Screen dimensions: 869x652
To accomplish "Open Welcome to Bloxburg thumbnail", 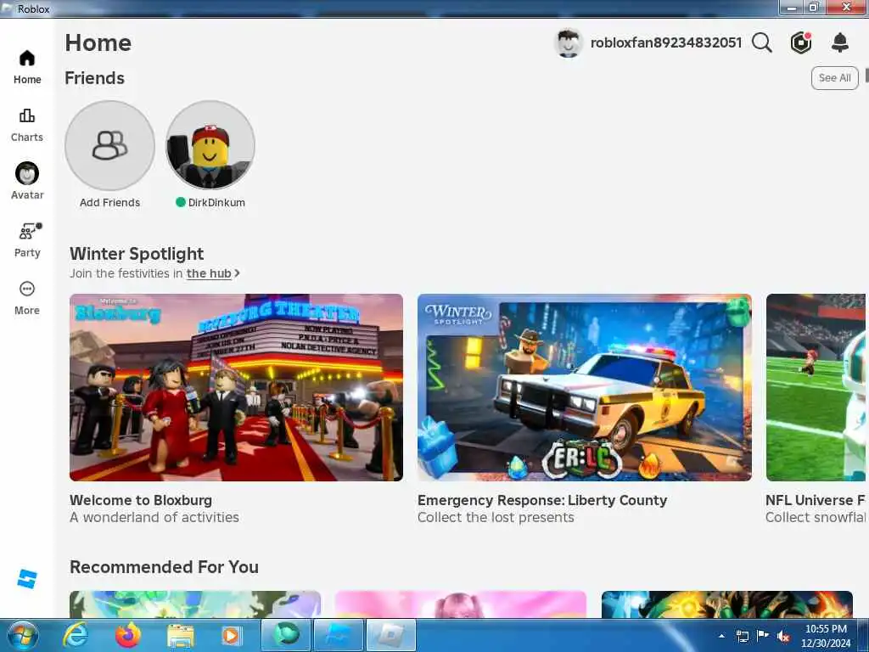I will [236, 387].
